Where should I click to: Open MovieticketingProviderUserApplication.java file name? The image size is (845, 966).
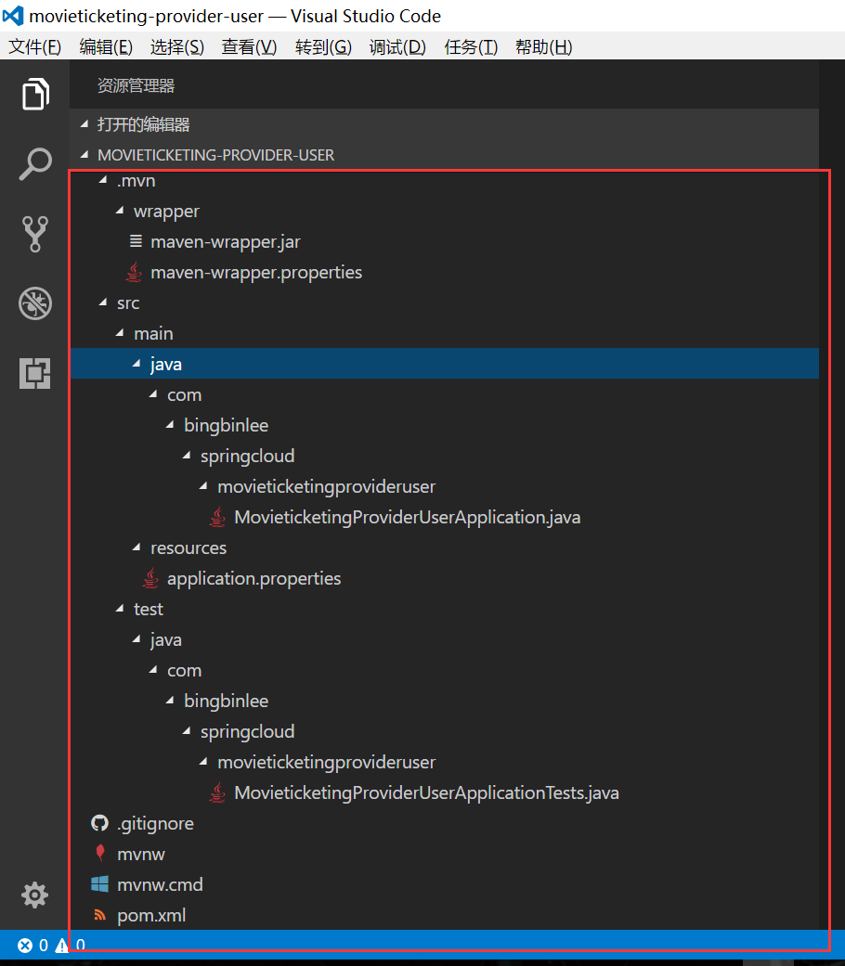(408, 517)
